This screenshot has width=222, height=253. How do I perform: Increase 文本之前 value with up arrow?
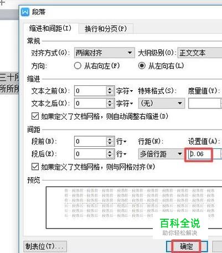(110, 89)
